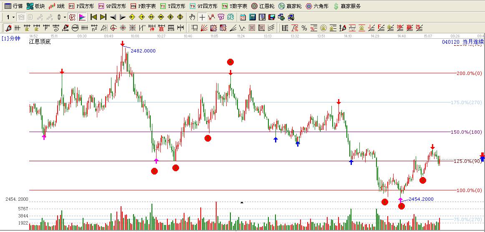Screen dimensions: 485x232
Task: Open the 行情 market quotes view
Action: pyautogui.click(x=13, y=6)
